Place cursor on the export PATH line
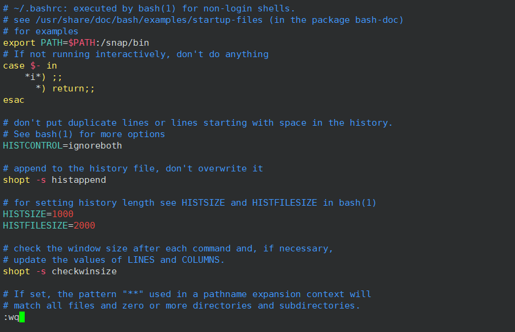This screenshot has width=515, height=332. point(76,43)
